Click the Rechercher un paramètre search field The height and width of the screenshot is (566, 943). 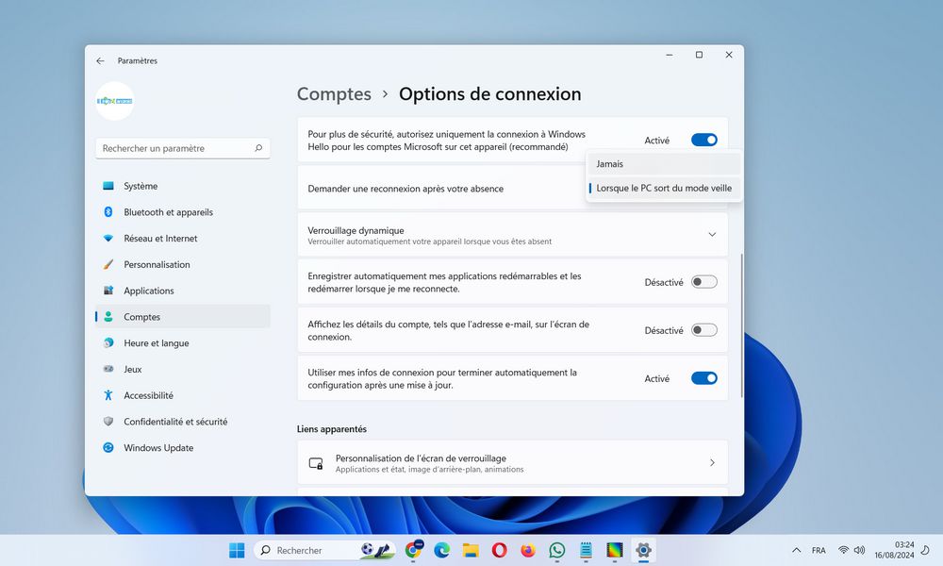click(182, 148)
